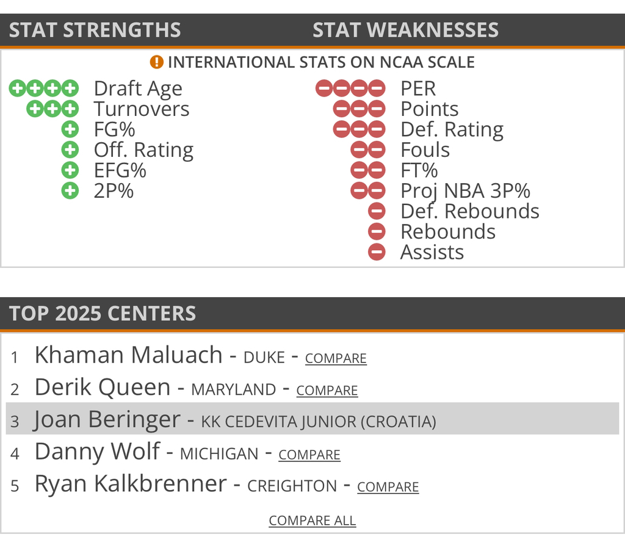
Task: Click the red minus icon beside Assists
Action: (x=377, y=252)
